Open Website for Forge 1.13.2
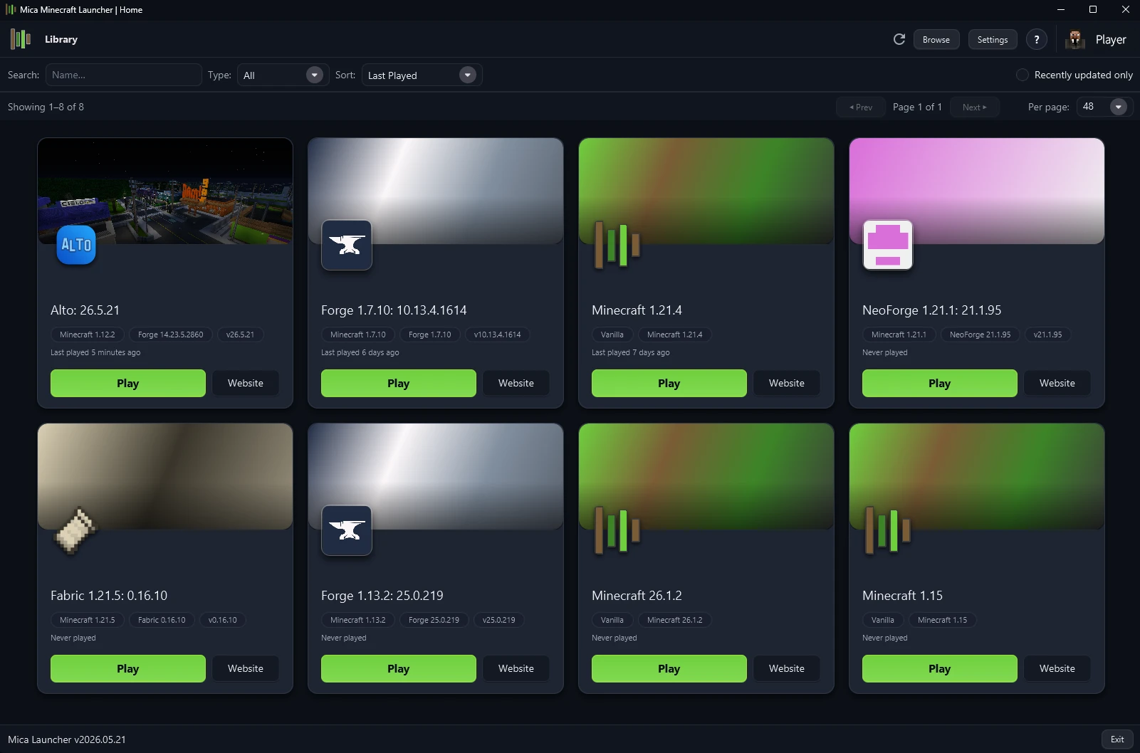 pyautogui.click(x=516, y=668)
